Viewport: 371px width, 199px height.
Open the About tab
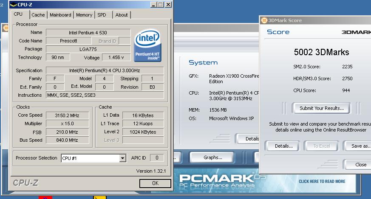coord(122,15)
